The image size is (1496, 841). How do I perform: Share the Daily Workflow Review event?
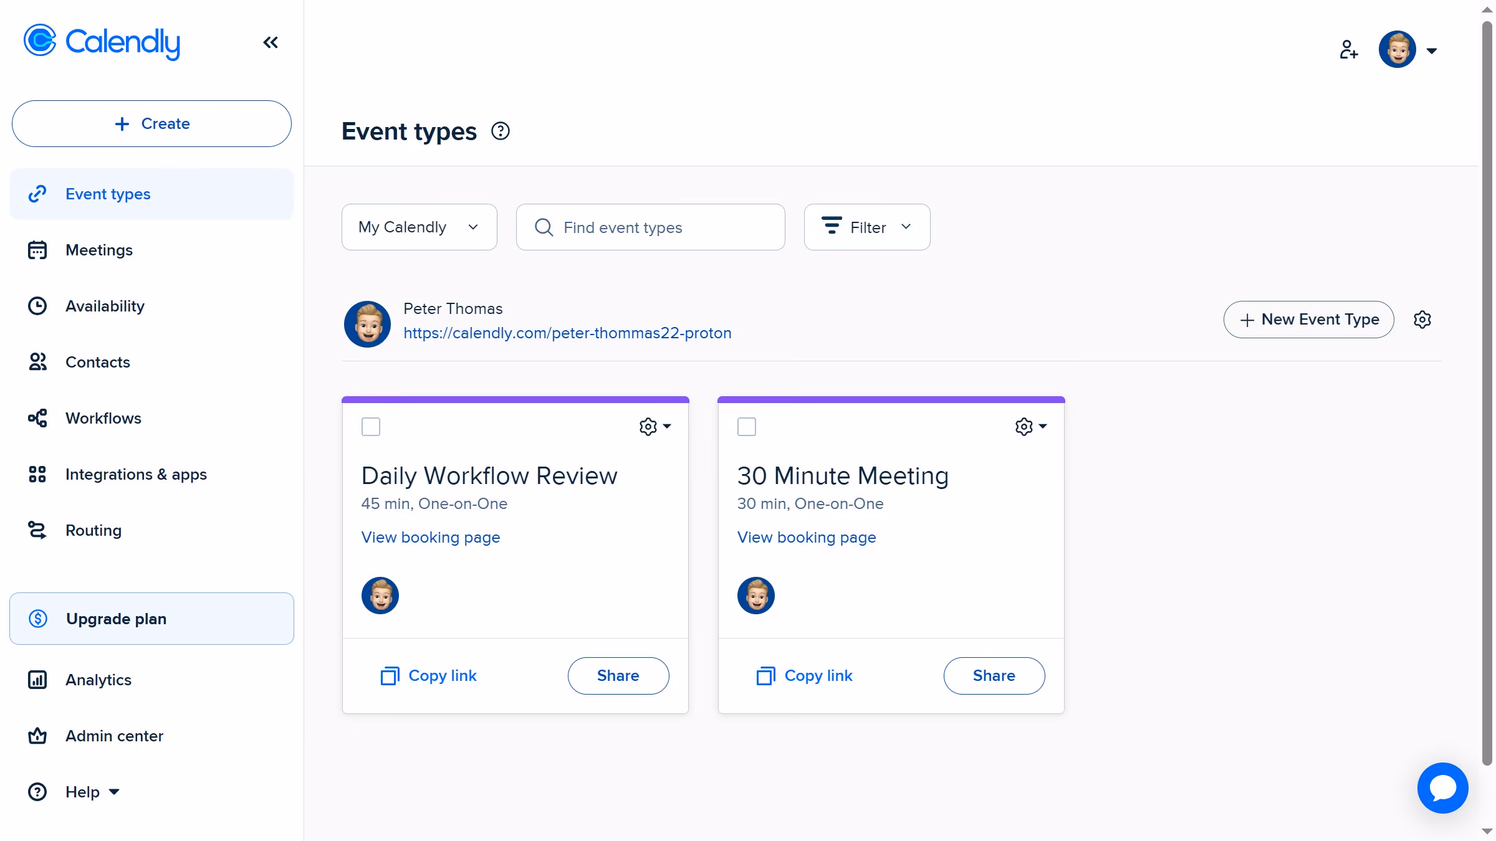pyautogui.click(x=618, y=676)
